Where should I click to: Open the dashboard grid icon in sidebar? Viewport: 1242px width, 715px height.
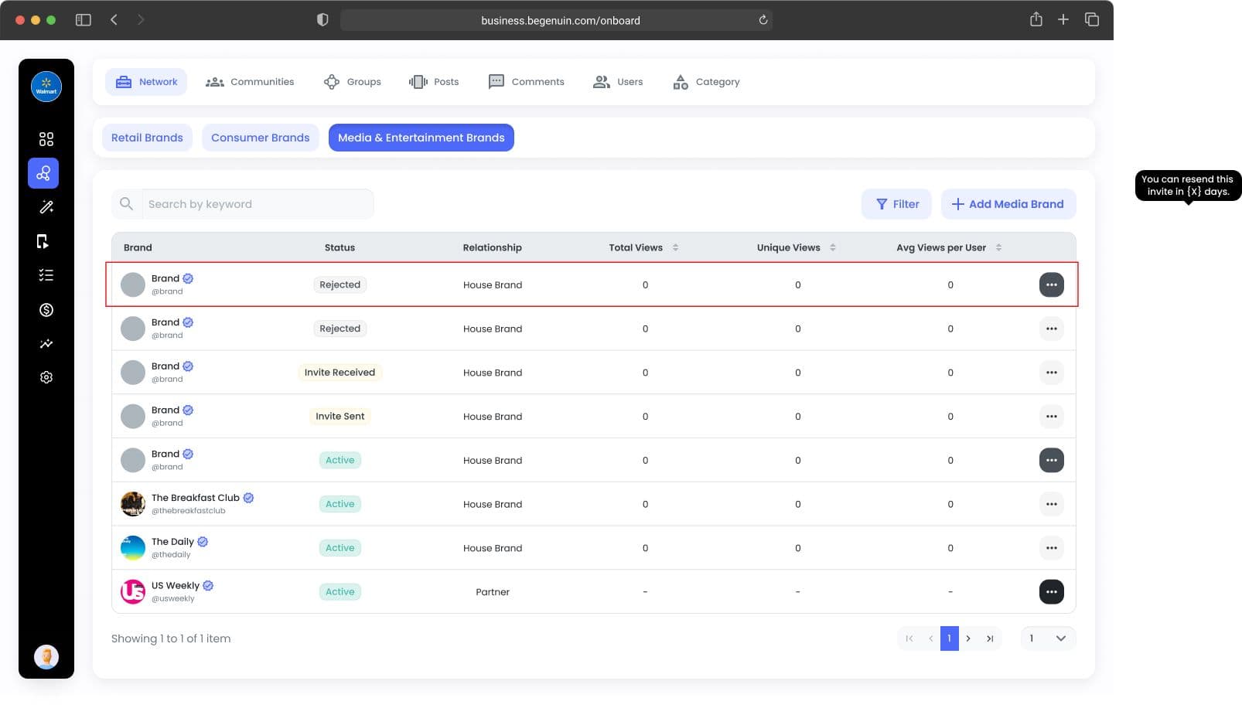46,139
